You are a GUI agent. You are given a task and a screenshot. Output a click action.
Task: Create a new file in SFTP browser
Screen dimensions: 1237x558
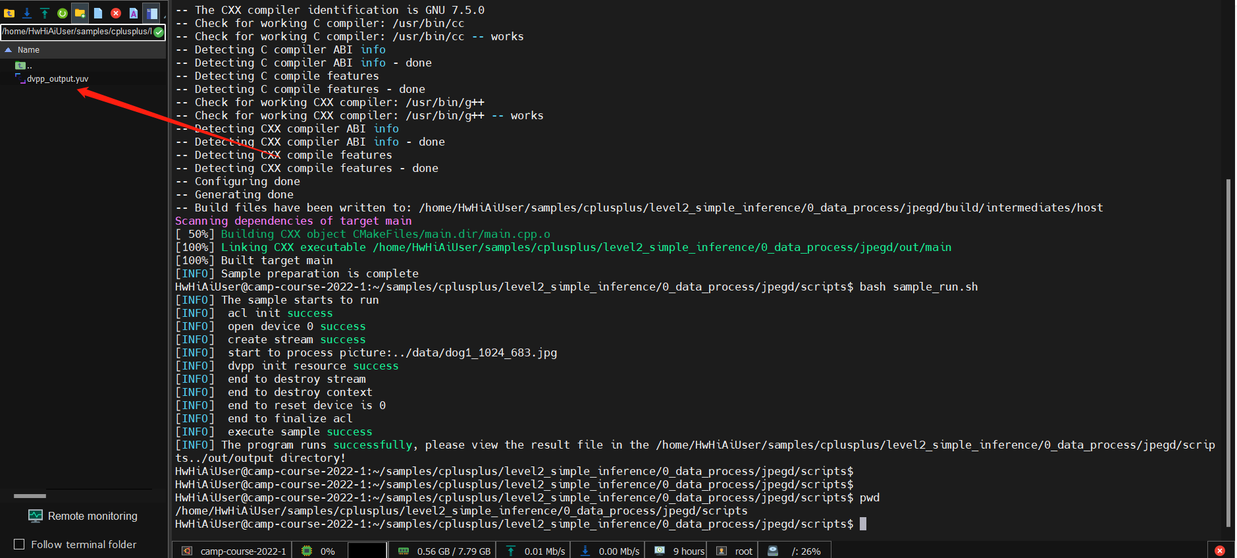coord(98,13)
